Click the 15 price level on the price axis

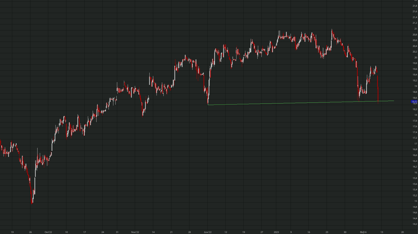[x=416, y=201]
